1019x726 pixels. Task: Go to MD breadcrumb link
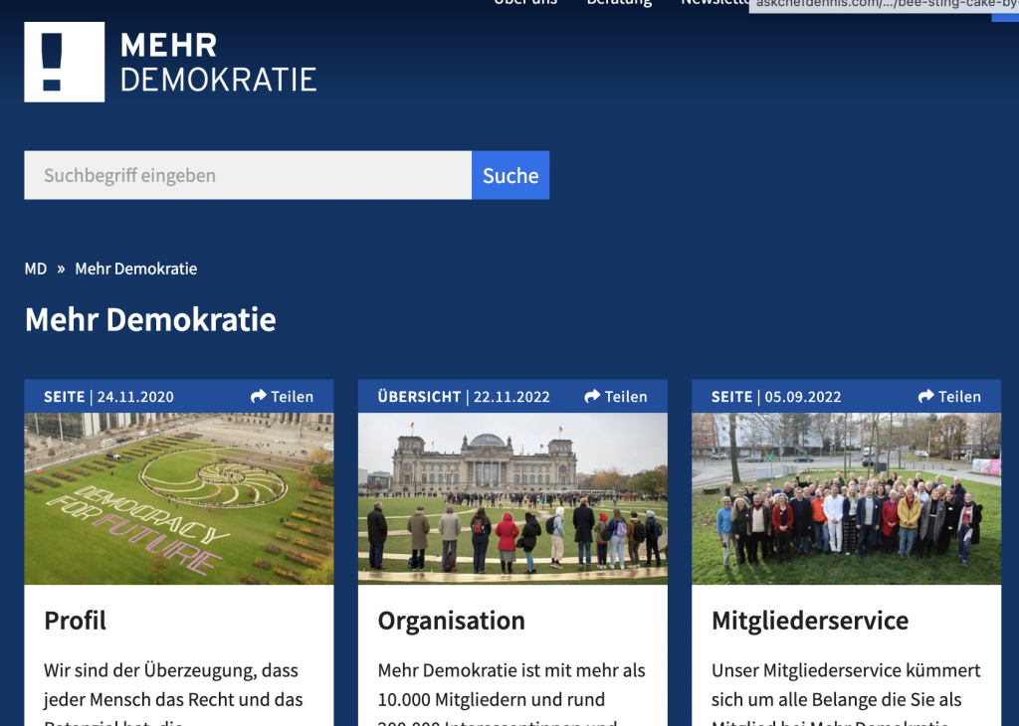pyautogui.click(x=36, y=269)
